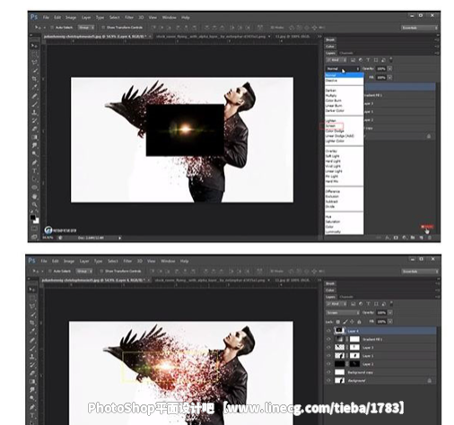The height and width of the screenshot is (425, 454).
Task: Open Fill slider arrow in lower window
Action: [x=390, y=322]
